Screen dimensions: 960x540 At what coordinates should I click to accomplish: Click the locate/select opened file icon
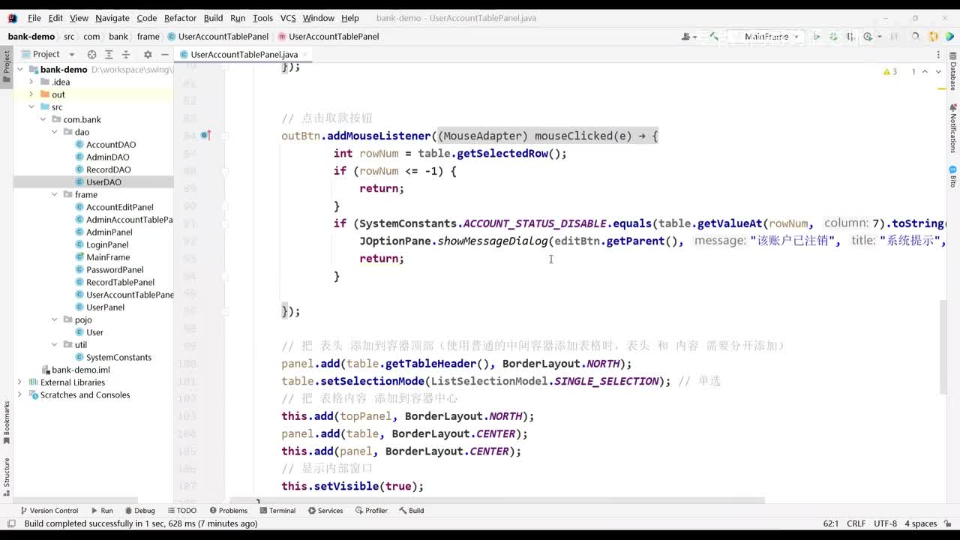point(91,54)
